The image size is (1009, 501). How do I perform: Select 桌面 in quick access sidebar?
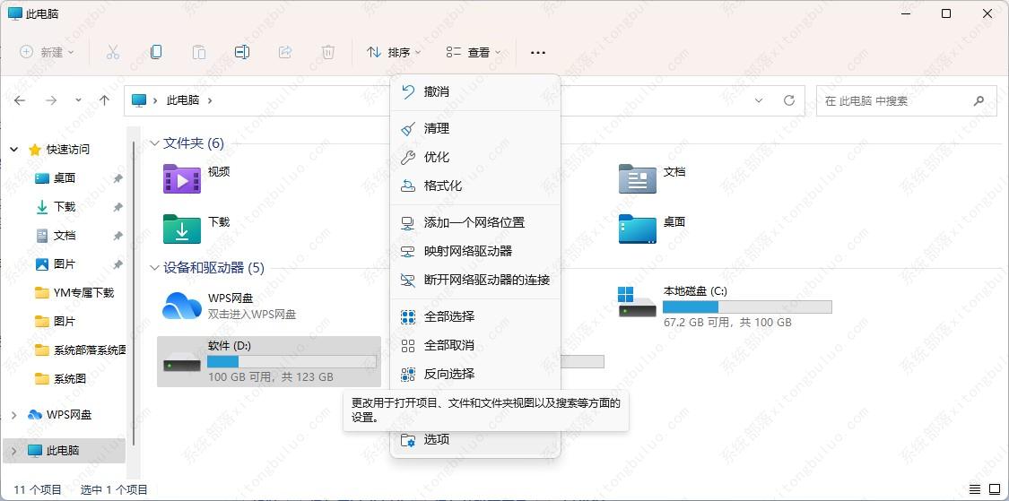pyautogui.click(x=65, y=178)
